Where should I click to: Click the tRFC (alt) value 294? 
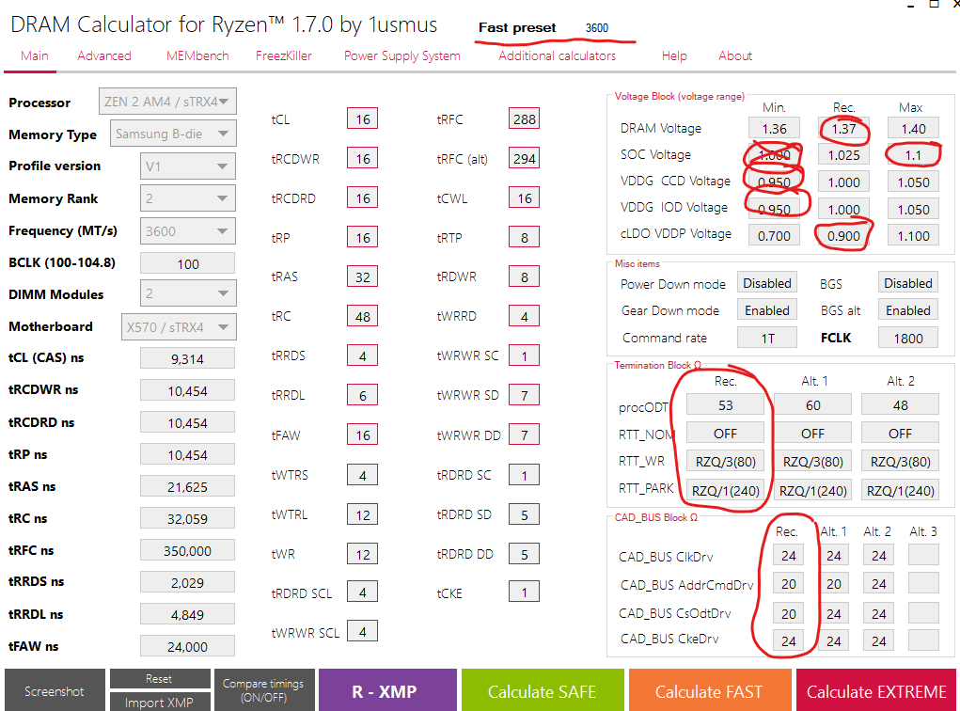524,159
